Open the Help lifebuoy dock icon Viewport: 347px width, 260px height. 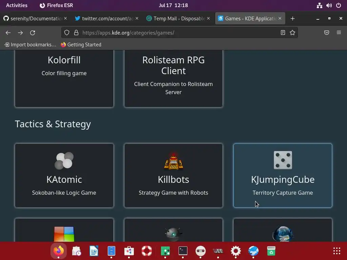click(147, 251)
